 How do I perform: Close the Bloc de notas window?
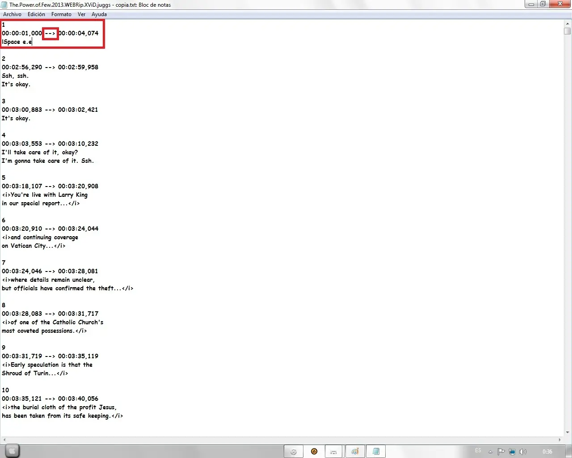tap(560, 4)
